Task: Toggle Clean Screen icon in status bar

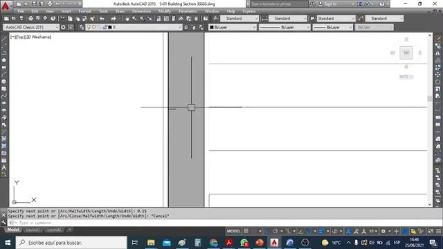Action: click(x=431, y=231)
